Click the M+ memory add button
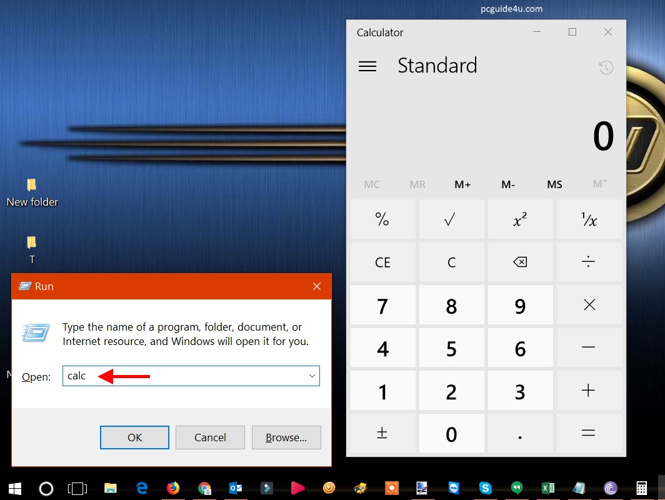 click(x=462, y=184)
